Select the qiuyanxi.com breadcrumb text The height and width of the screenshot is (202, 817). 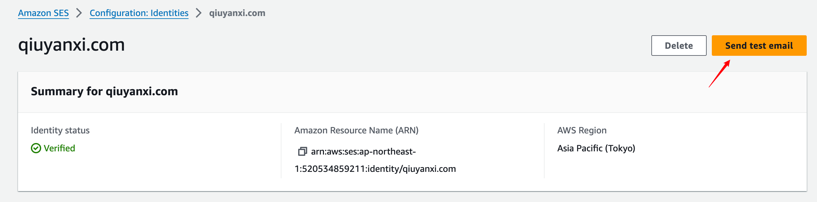(237, 13)
